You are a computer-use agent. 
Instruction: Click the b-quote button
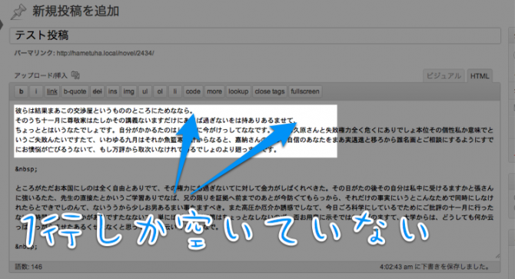pyautogui.click(x=75, y=91)
